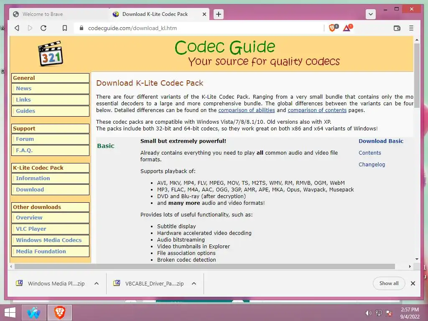428x321 pixels.
Task: Click the vertical scrollbar thumb
Action: coord(417,76)
